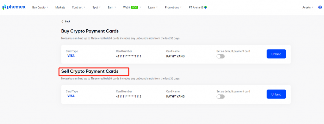Toggle default payment for card ending 1112
The width and height of the screenshot is (324, 124).
[x=221, y=97]
